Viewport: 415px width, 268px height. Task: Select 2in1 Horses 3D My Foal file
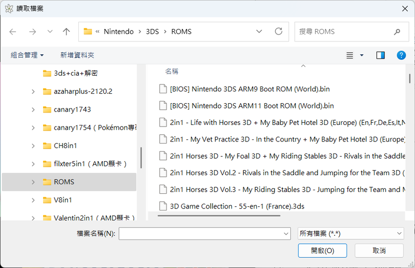click(x=287, y=156)
